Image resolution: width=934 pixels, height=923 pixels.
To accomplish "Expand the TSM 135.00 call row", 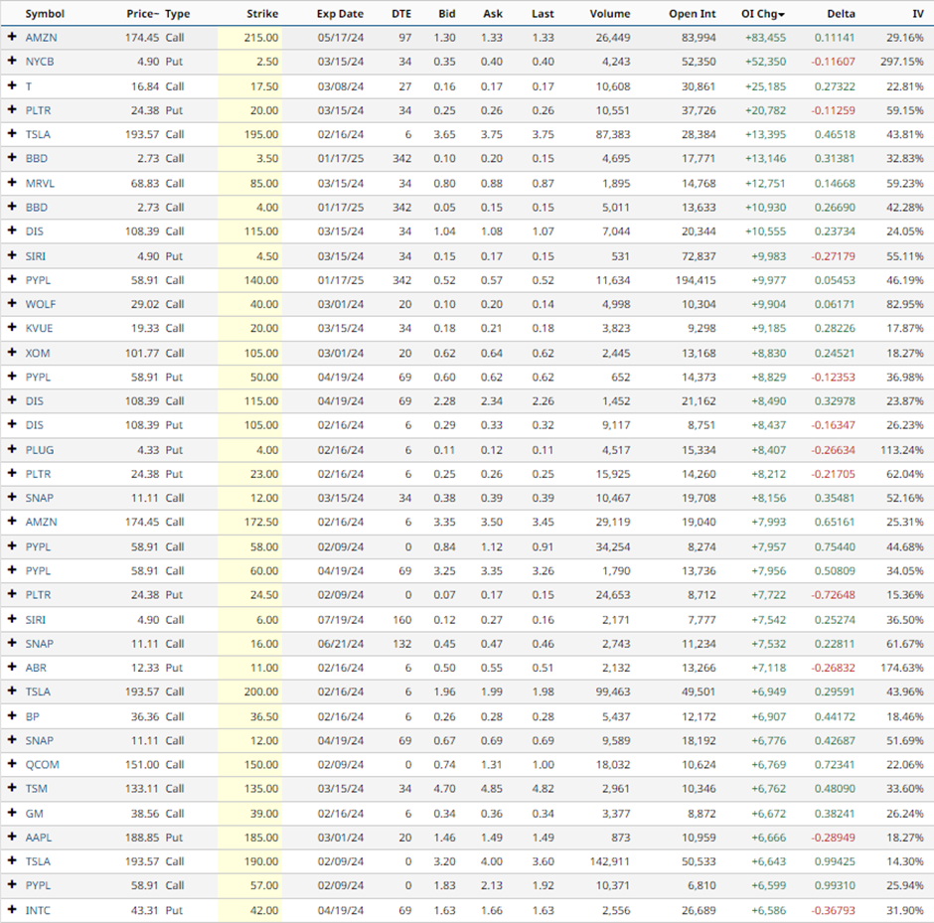I will coord(12,787).
